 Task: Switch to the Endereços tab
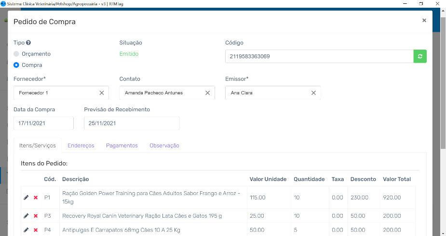(x=81, y=145)
